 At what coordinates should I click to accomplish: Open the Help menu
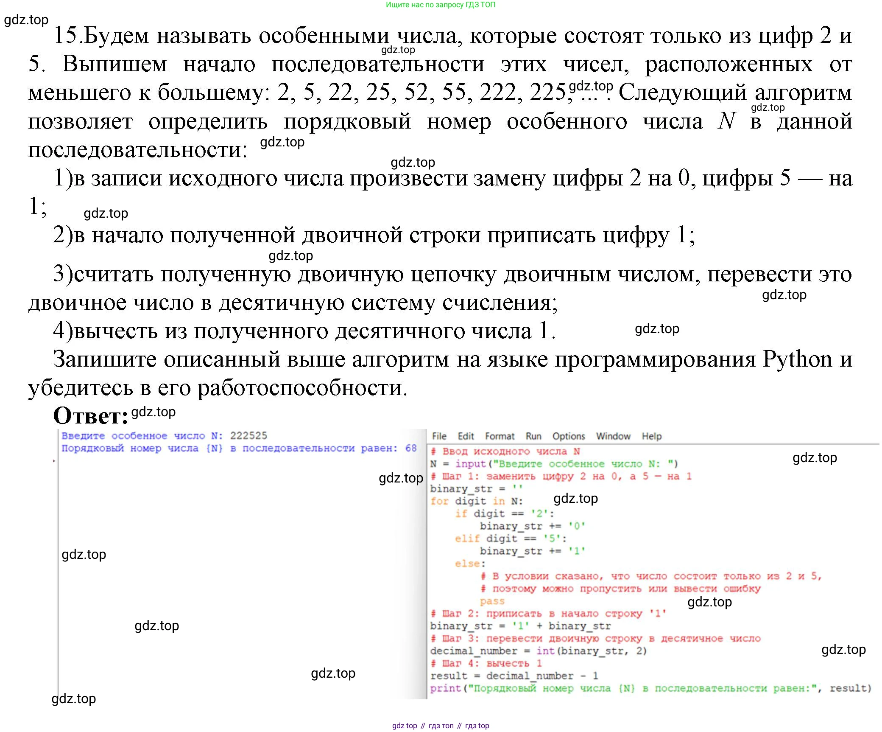[x=651, y=436]
